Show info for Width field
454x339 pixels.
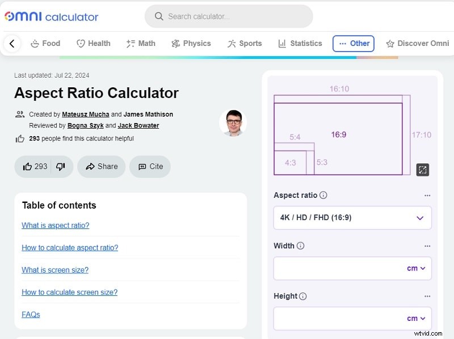pyautogui.click(x=301, y=246)
